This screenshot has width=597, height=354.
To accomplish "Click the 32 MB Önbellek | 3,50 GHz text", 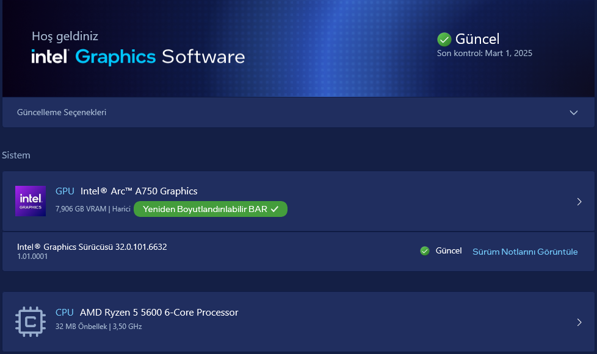I will 99,327.
